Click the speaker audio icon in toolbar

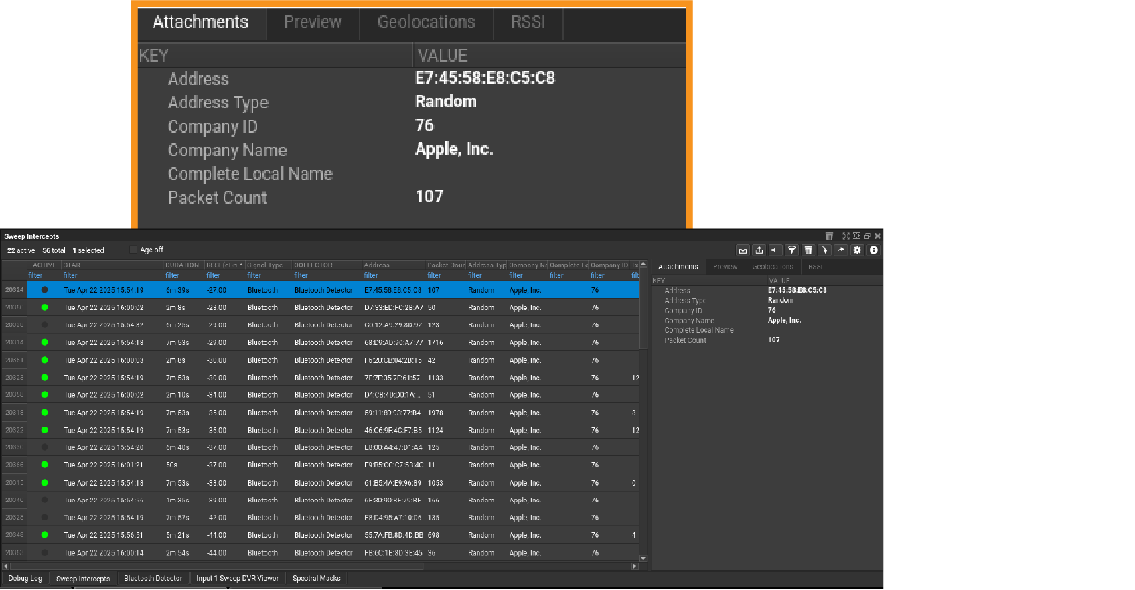point(775,250)
